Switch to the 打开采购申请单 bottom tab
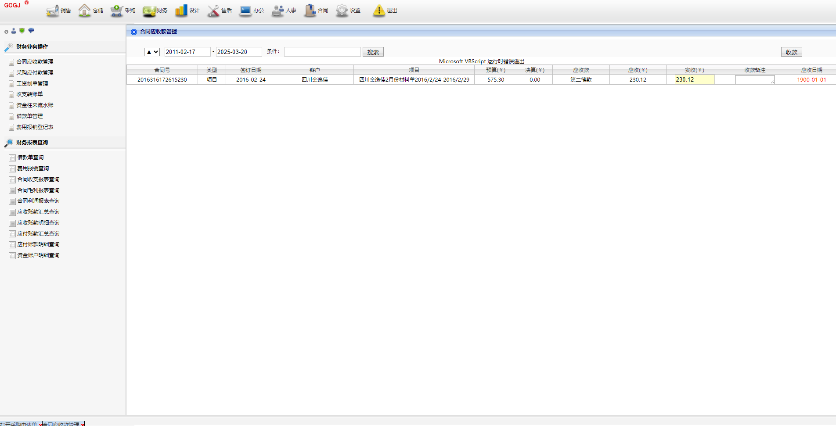The height and width of the screenshot is (426, 836). (18, 424)
